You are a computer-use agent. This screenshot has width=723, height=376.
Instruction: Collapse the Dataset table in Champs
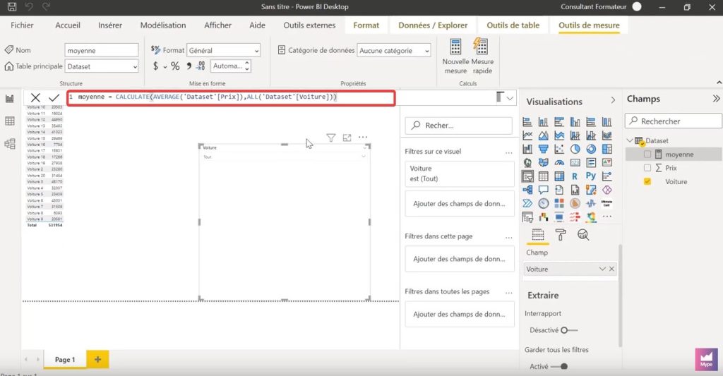631,140
